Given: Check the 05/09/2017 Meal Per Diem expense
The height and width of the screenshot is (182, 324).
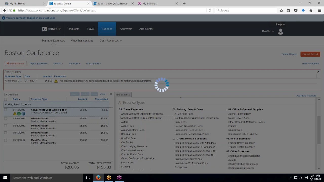Looking at the screenshot, I should (x=6, y=126).
